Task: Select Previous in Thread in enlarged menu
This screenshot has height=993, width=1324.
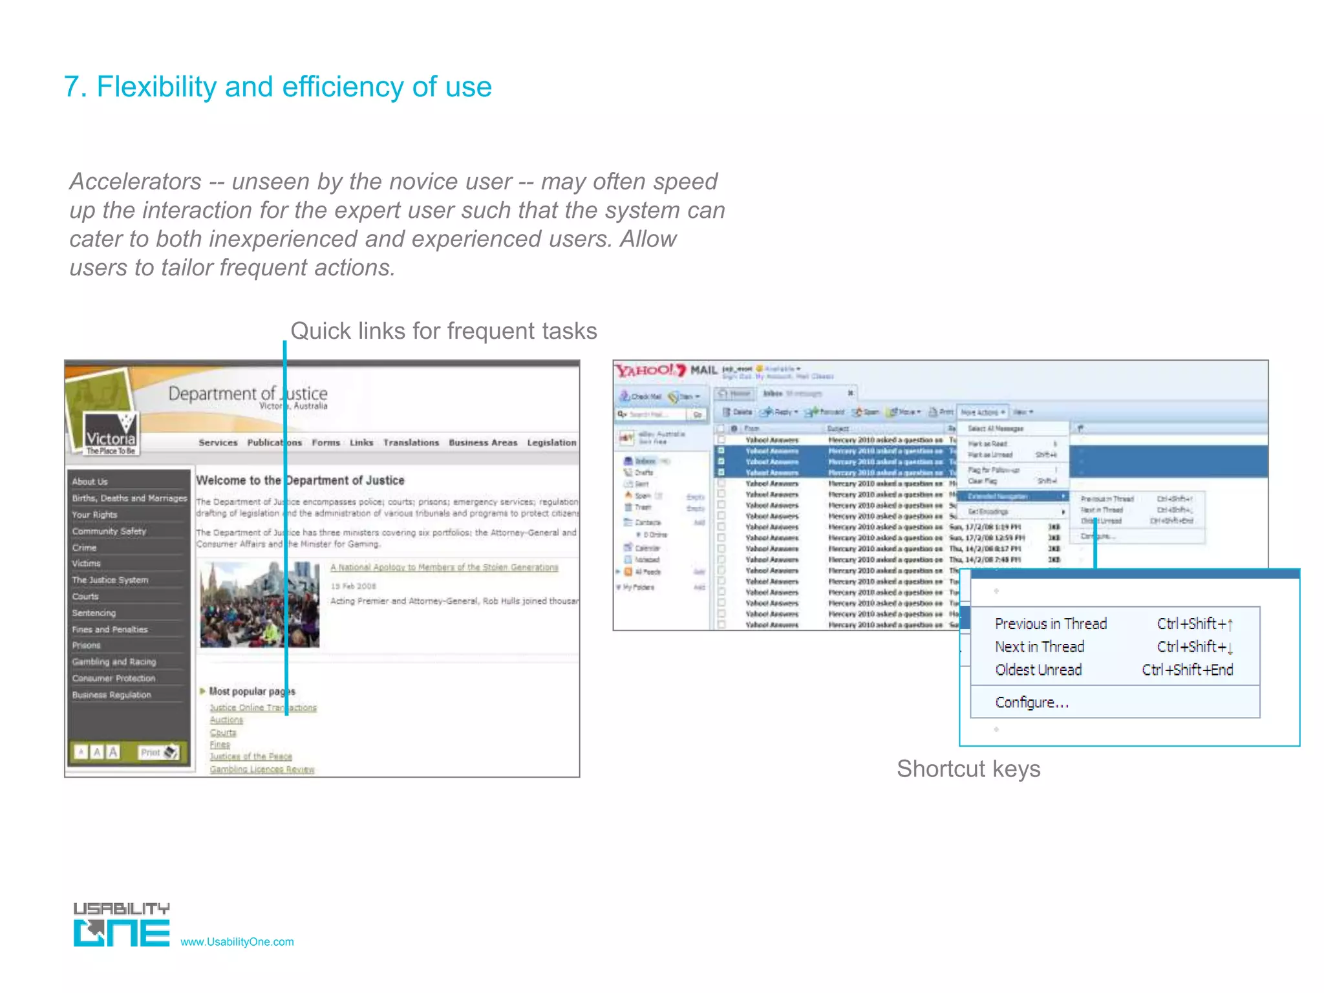Action: 1051,624
